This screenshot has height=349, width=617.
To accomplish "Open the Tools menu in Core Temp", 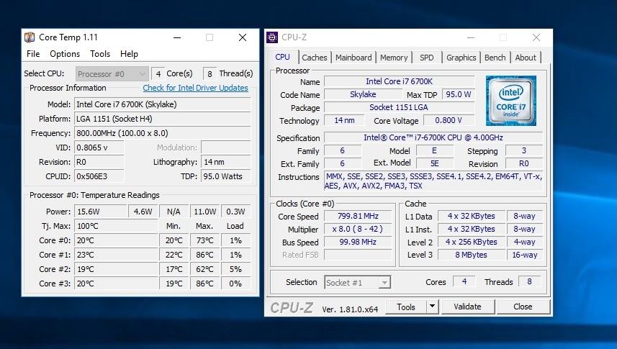I will tap(100, 54).
